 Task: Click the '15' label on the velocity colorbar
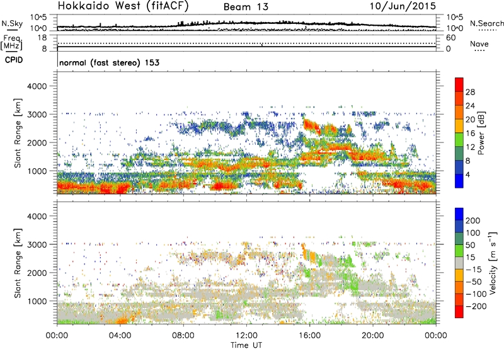(x=470, y=258)
